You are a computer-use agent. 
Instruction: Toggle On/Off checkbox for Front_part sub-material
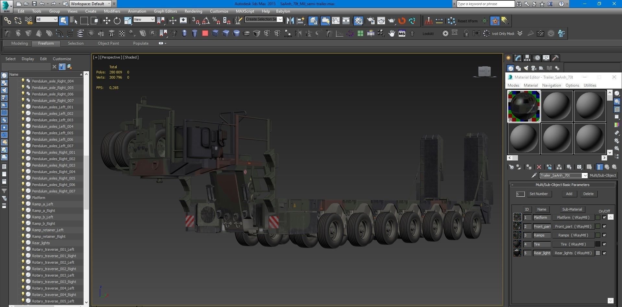click(604, 226)
